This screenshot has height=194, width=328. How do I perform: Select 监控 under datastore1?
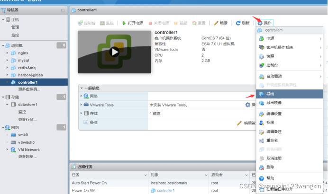click(22, 112)
